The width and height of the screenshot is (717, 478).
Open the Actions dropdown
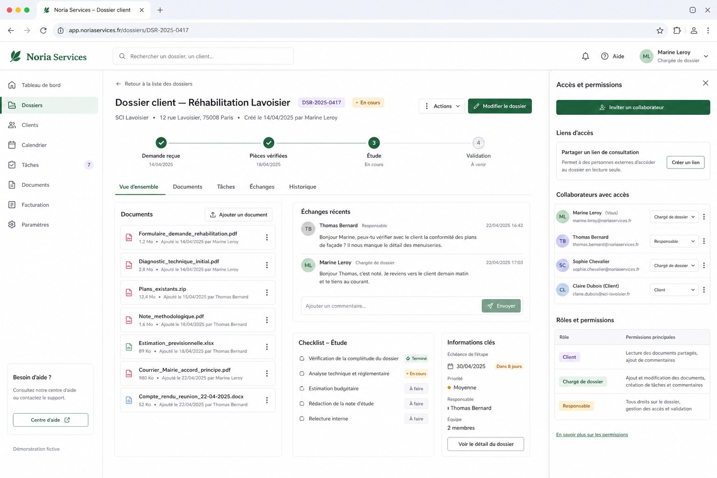click(442, 106)
